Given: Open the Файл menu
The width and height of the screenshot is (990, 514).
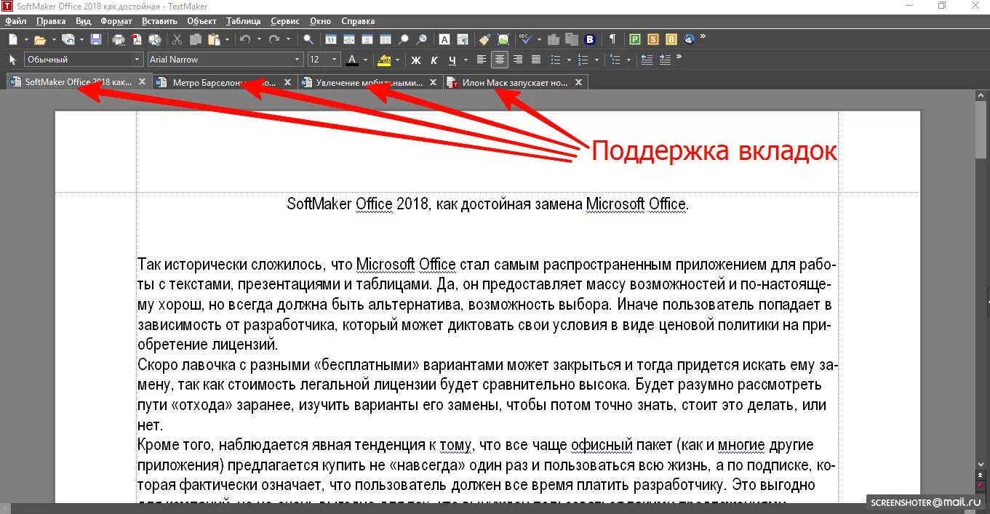Looking at the screenshot, I should pyautogui.click(x=15, y=21).
